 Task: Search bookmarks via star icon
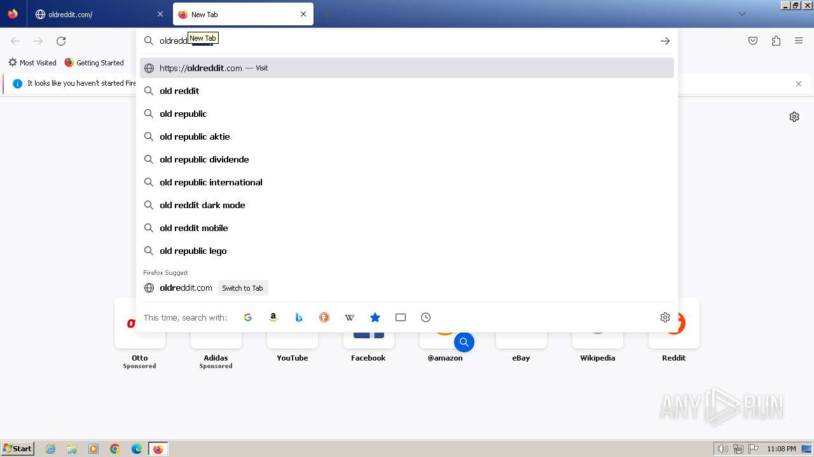375,317
